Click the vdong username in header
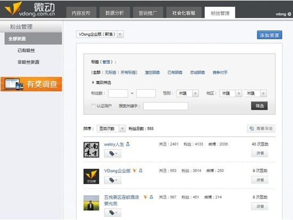Image resolution: width=293 pixels, height=220 pixels. [281, 14]
